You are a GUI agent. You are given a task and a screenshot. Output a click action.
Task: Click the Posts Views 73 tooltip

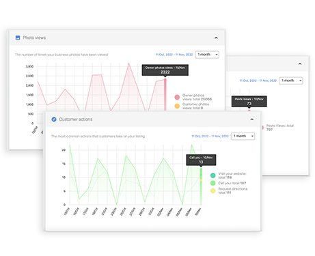tap(249, 102)
